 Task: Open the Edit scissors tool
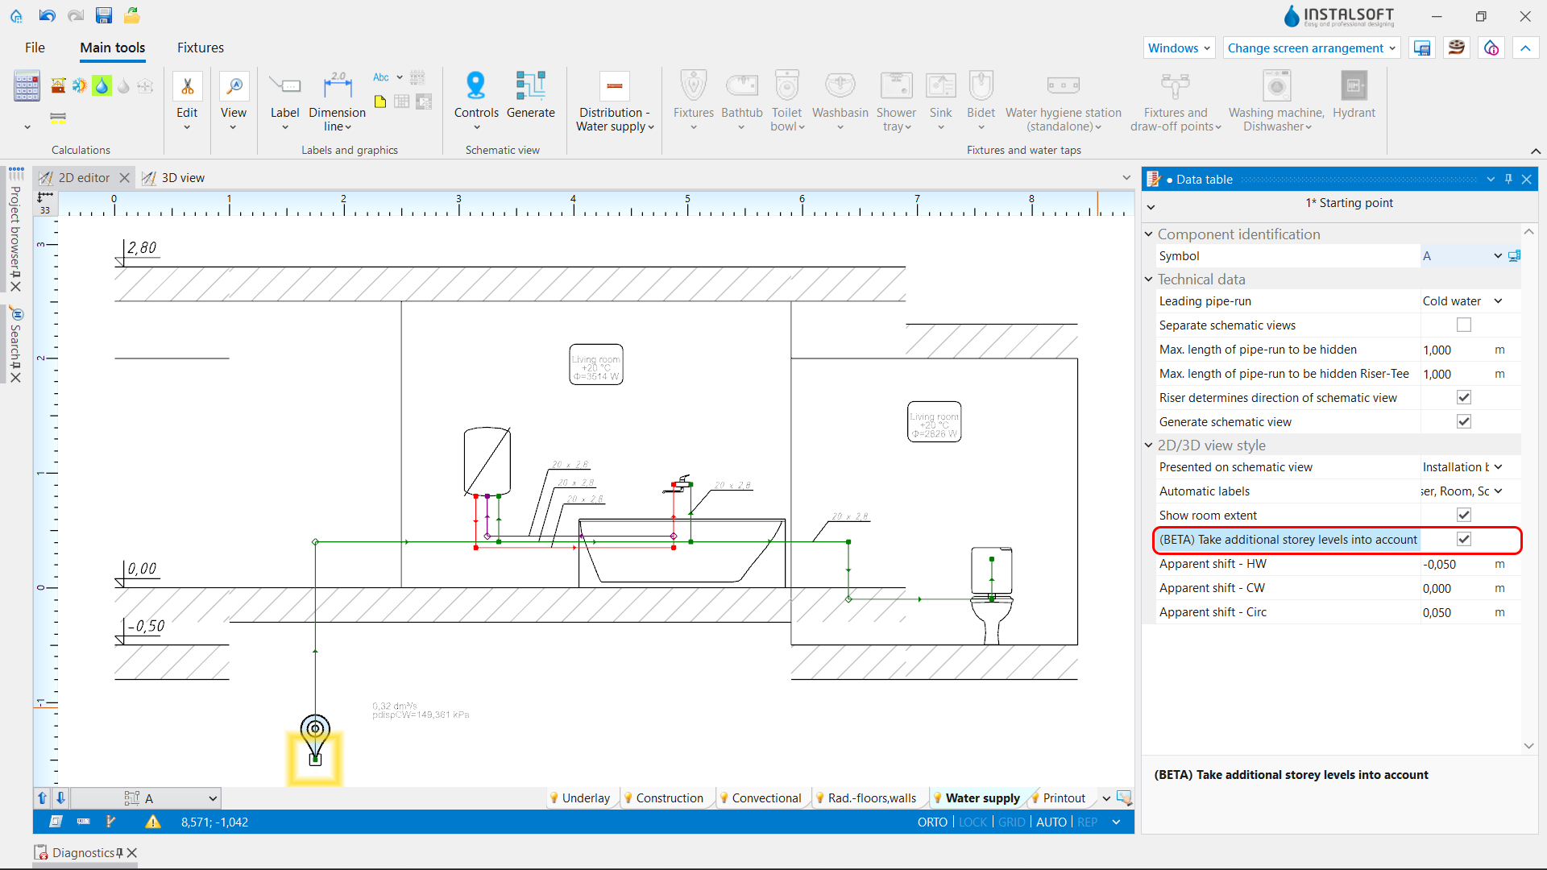coord(187,86)
